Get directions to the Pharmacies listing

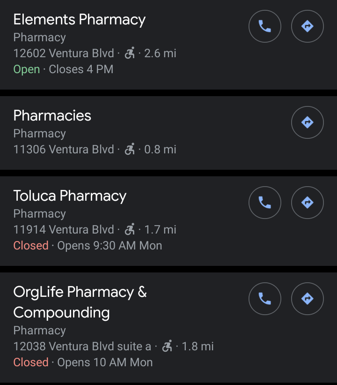coord(307,122)
